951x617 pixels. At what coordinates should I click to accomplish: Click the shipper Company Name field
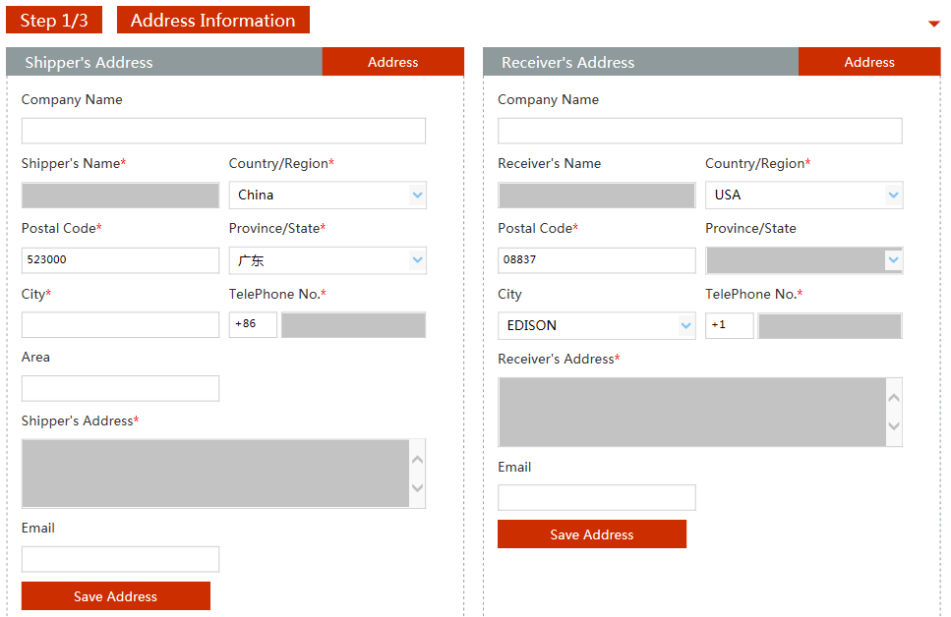pyautogui.click(x=223, y=132)
